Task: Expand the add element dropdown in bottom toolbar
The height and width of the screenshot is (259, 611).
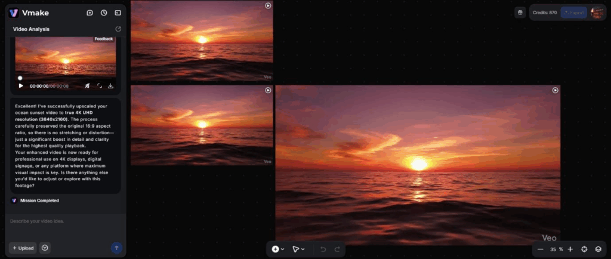Action: [x=278, y=249]
